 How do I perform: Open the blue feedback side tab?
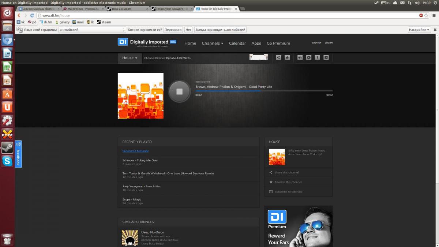coord(18,154)
